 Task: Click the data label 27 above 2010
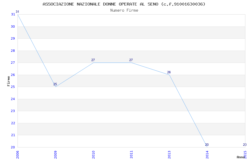(93, 60)
